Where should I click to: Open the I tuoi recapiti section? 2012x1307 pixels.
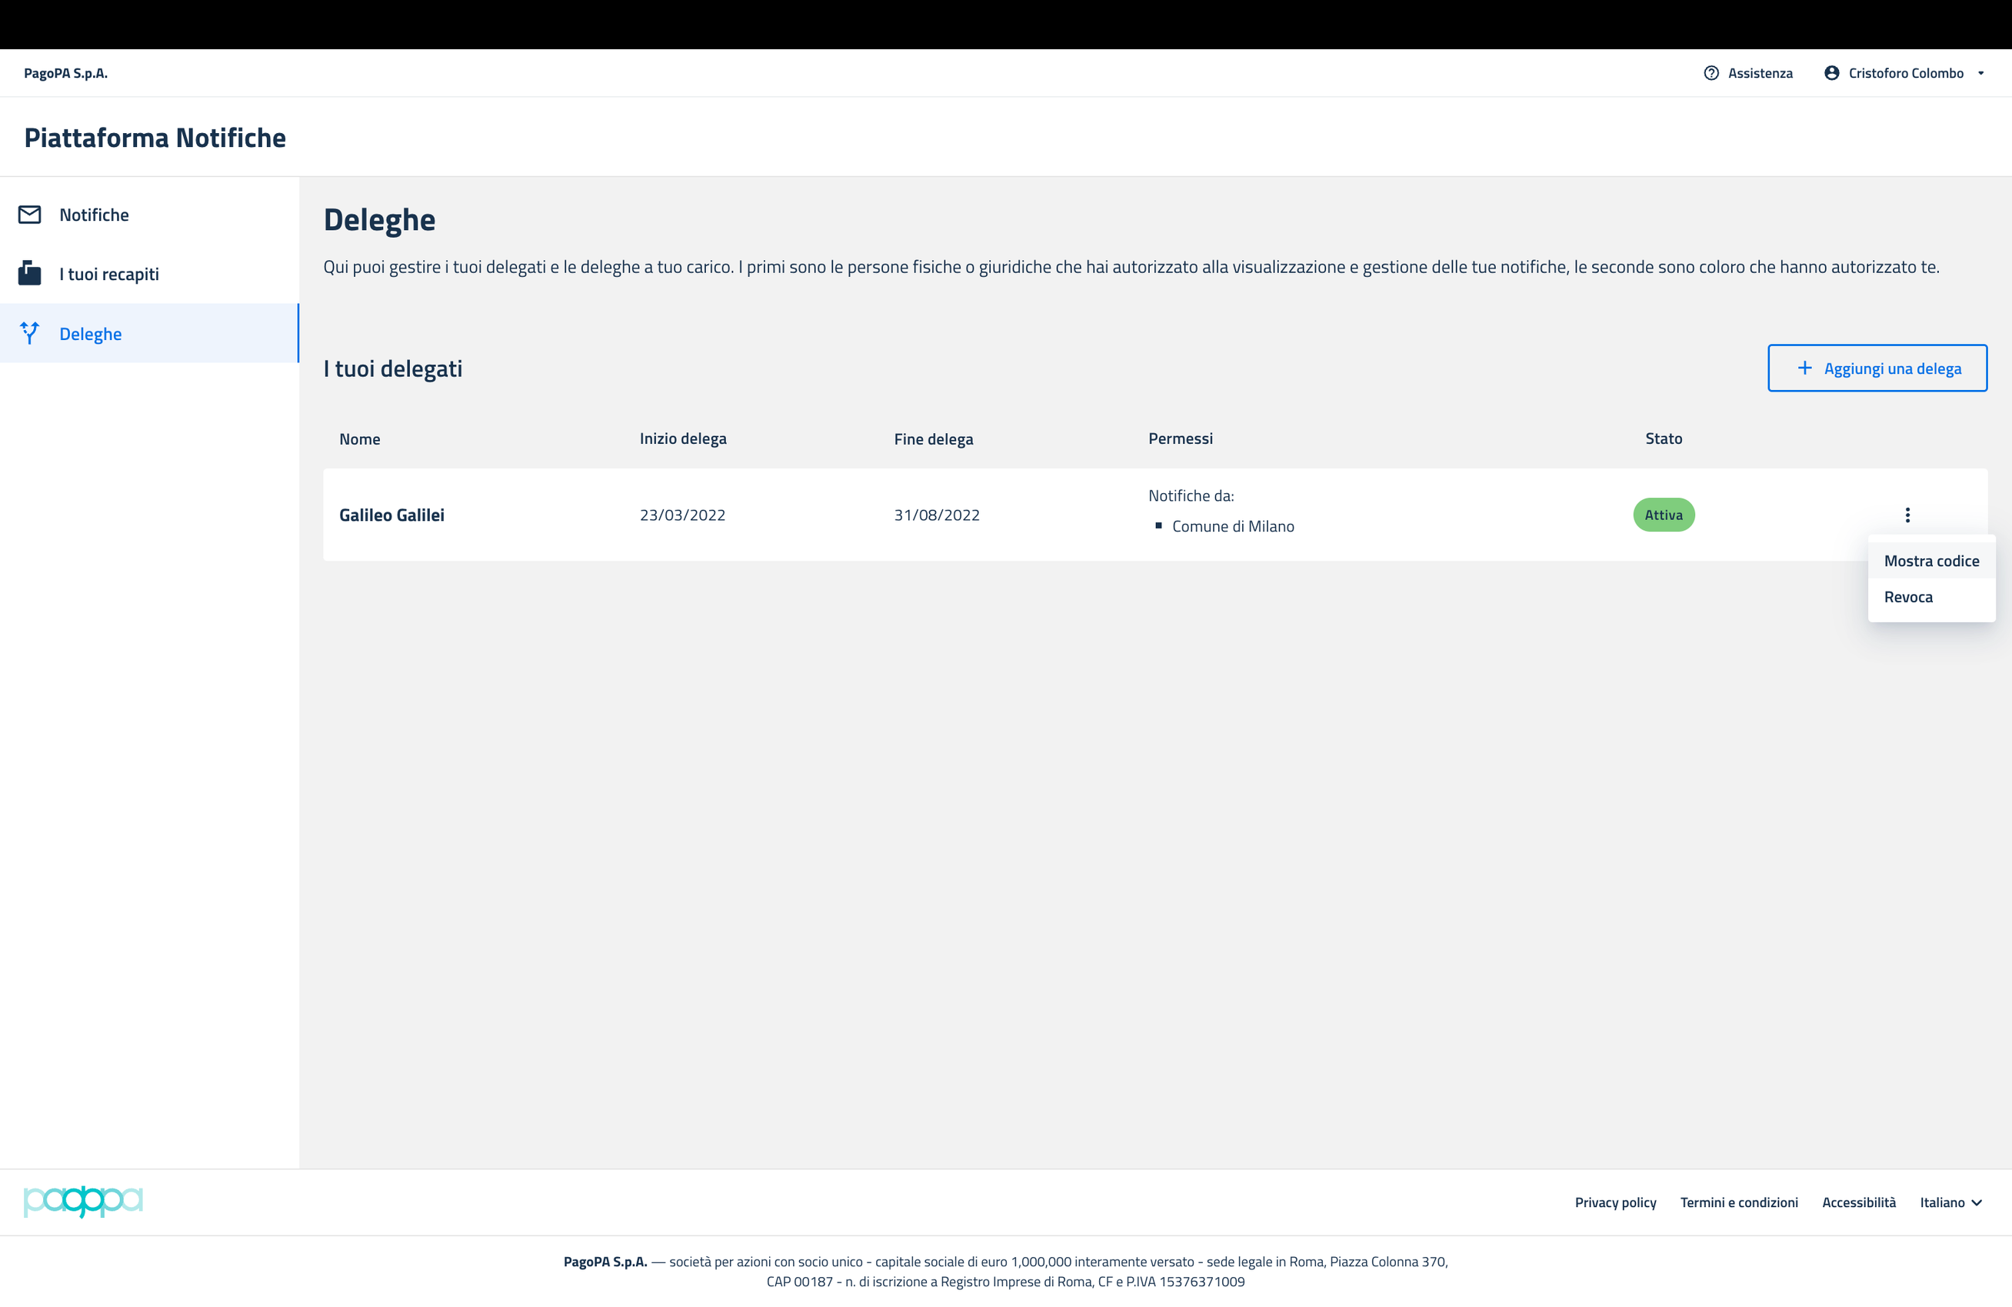[x=109, y=274]
